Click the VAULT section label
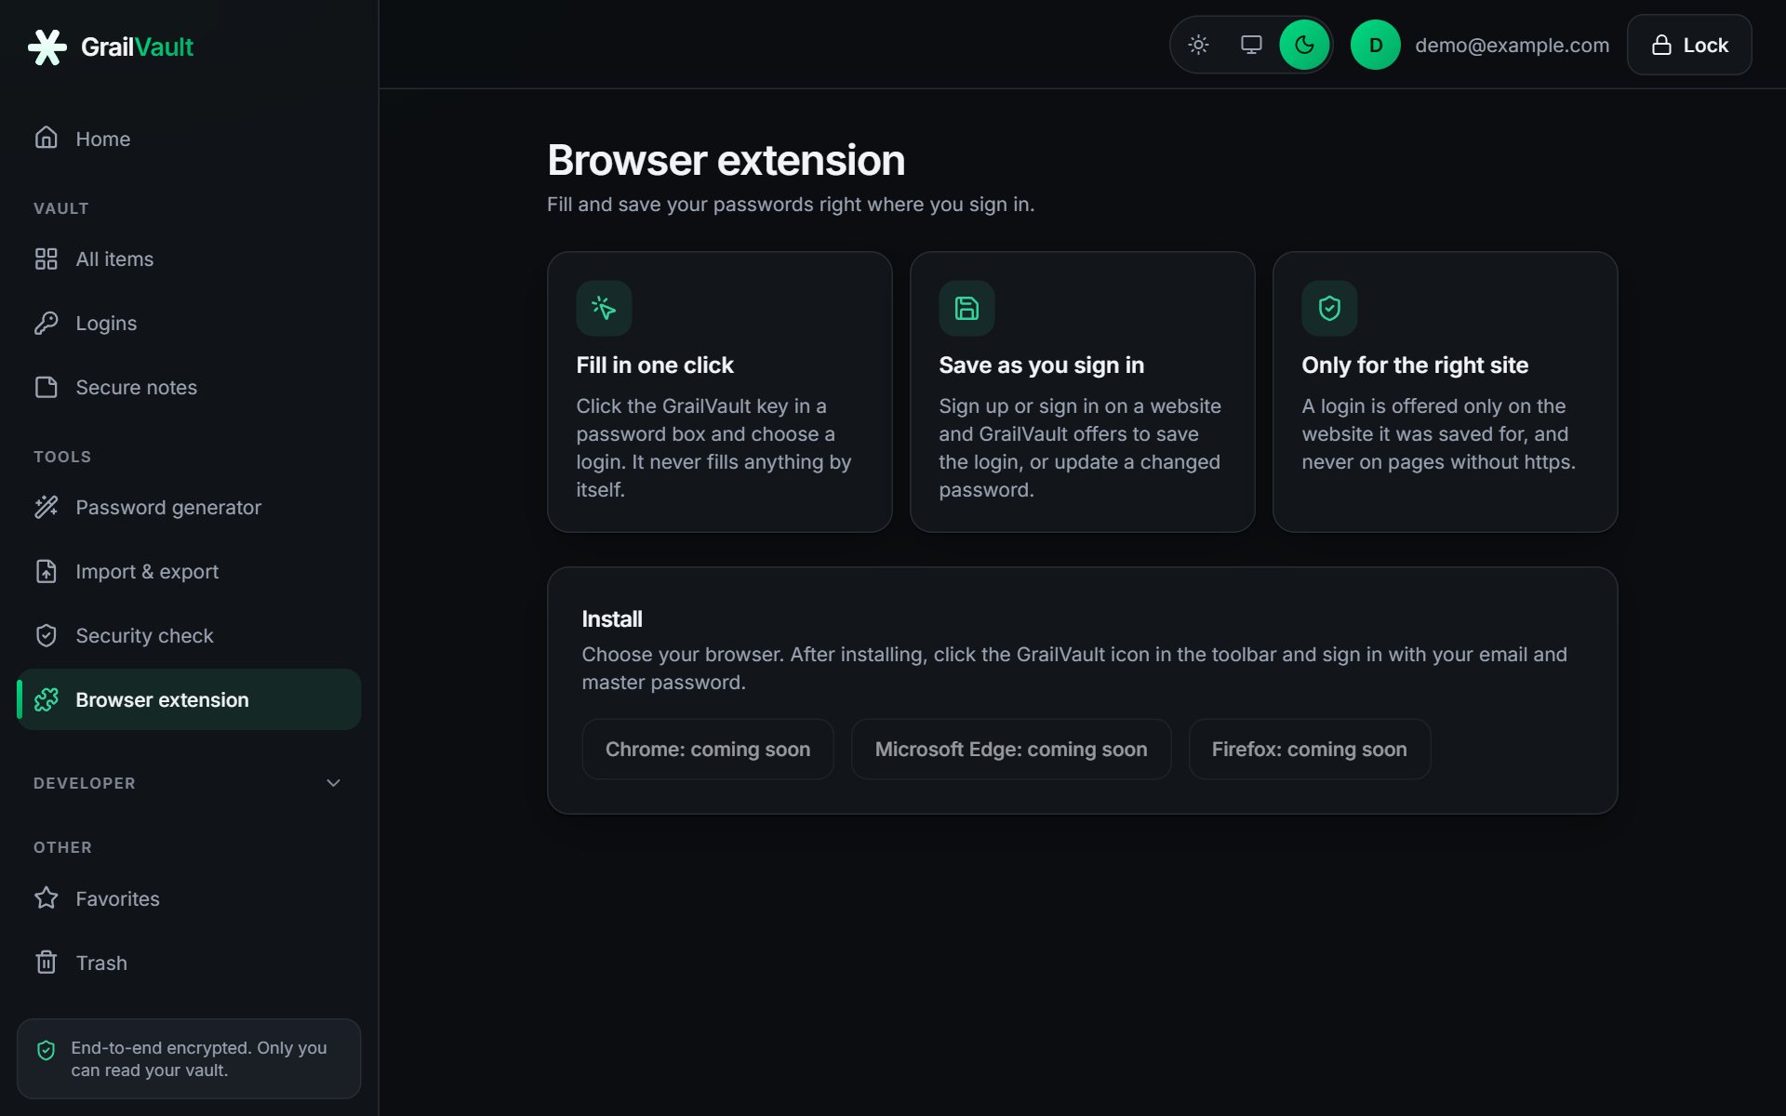 point(61,208)
